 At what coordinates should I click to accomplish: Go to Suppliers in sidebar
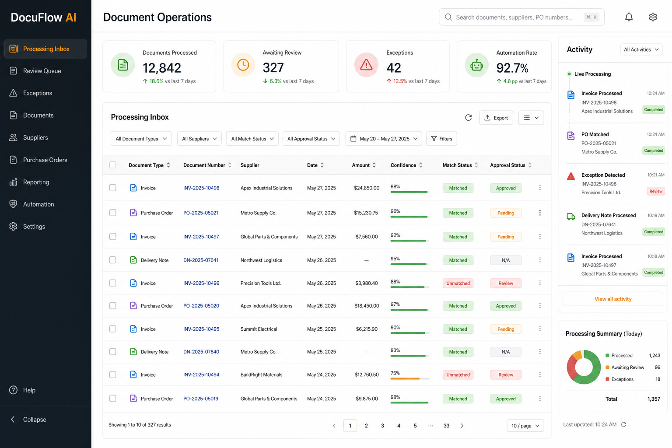pyautogui.click(x=45, y=137)
